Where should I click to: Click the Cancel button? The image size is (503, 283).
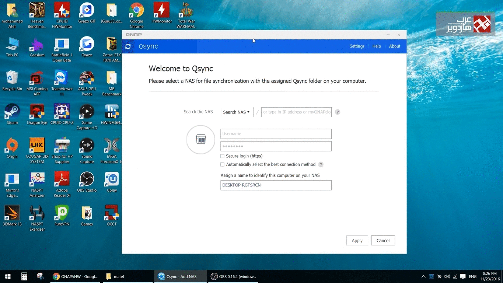point(383,241)
